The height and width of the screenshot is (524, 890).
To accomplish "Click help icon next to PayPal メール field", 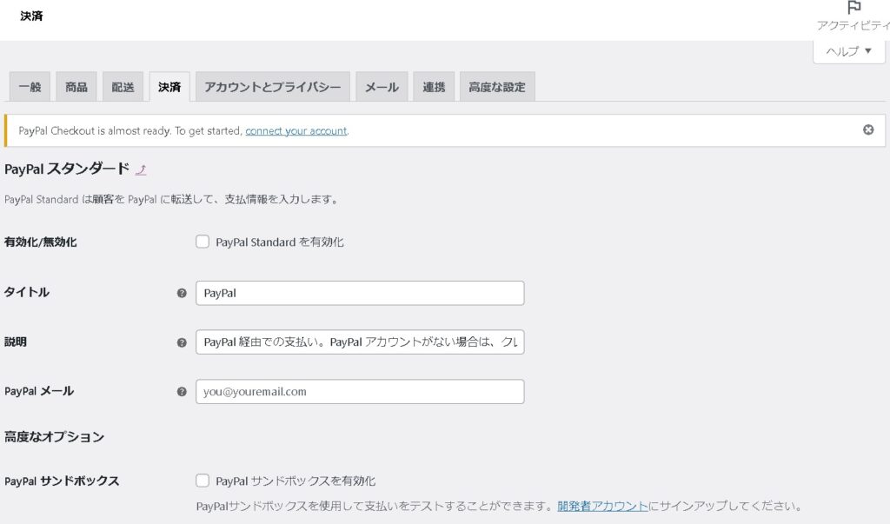I will pyautogui.click(x=182, y=392).
